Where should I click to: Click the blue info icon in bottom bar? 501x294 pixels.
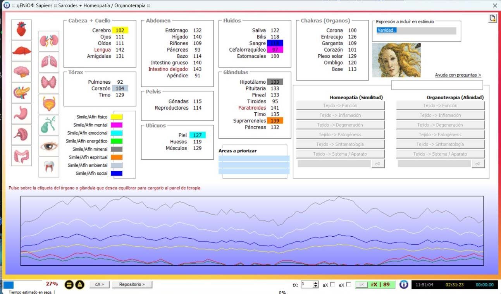tap(404, 285)
